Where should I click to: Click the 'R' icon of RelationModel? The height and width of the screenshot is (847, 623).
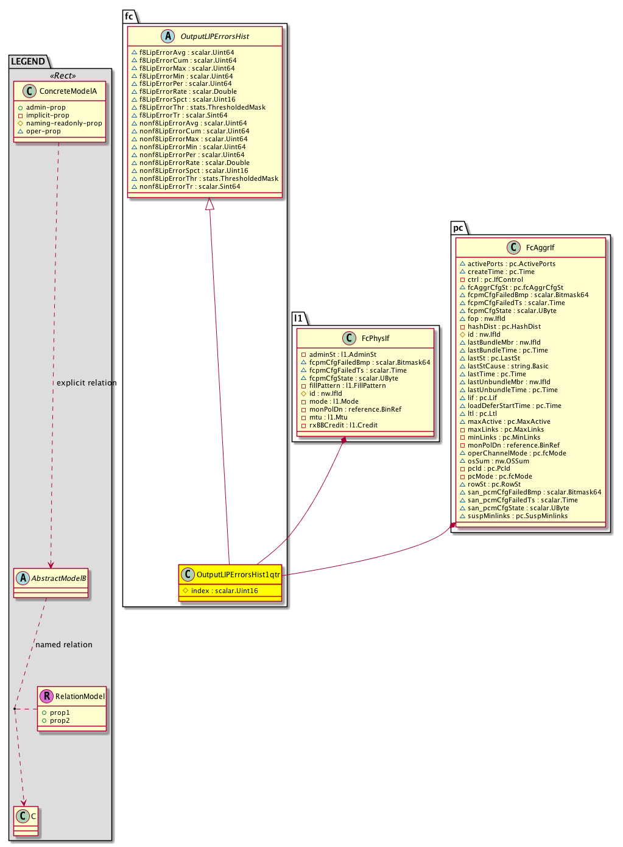[46, 696]
